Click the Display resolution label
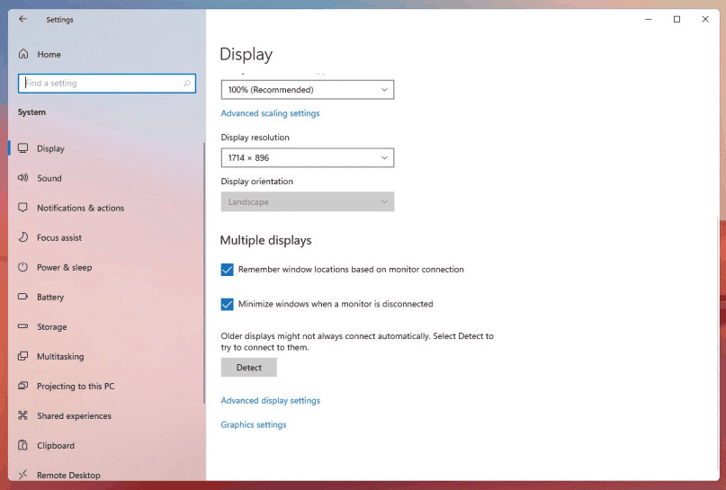Screen dimensions: 726x490 pos(255,138)
